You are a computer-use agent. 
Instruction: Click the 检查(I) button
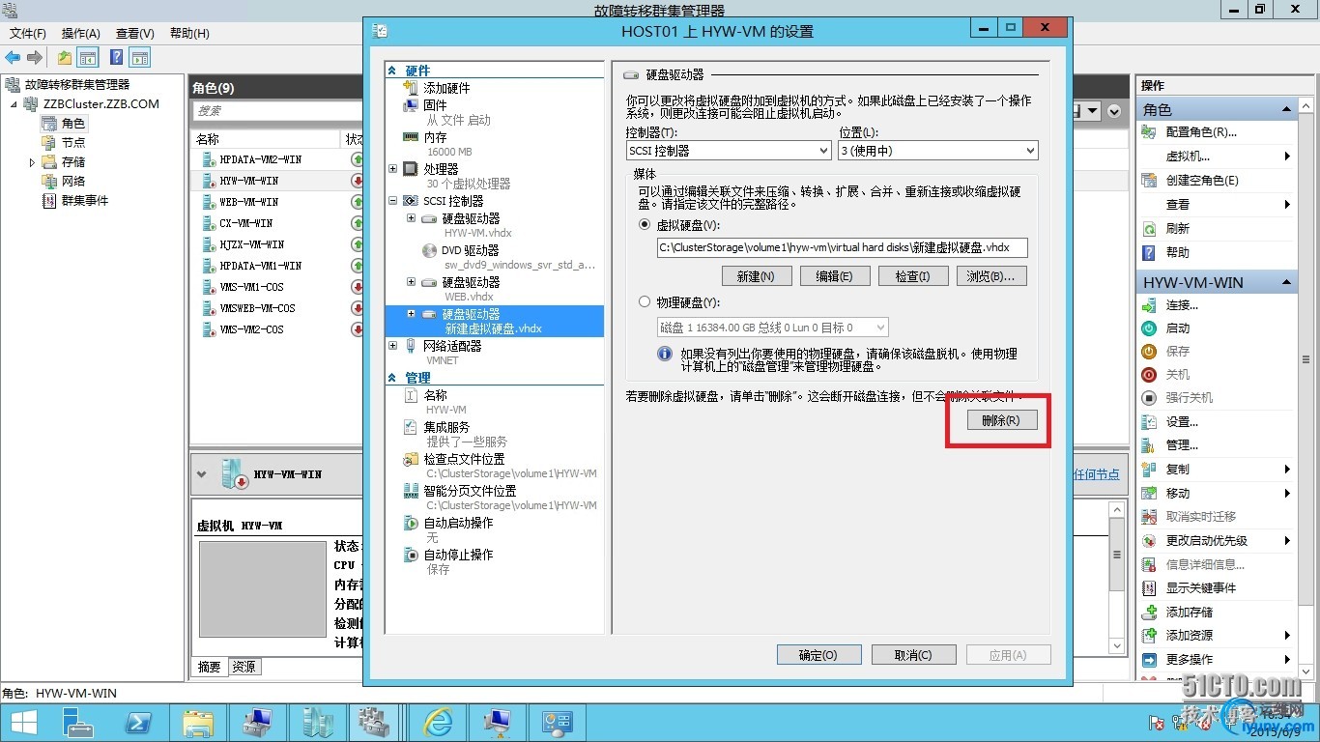click(912, 276)
